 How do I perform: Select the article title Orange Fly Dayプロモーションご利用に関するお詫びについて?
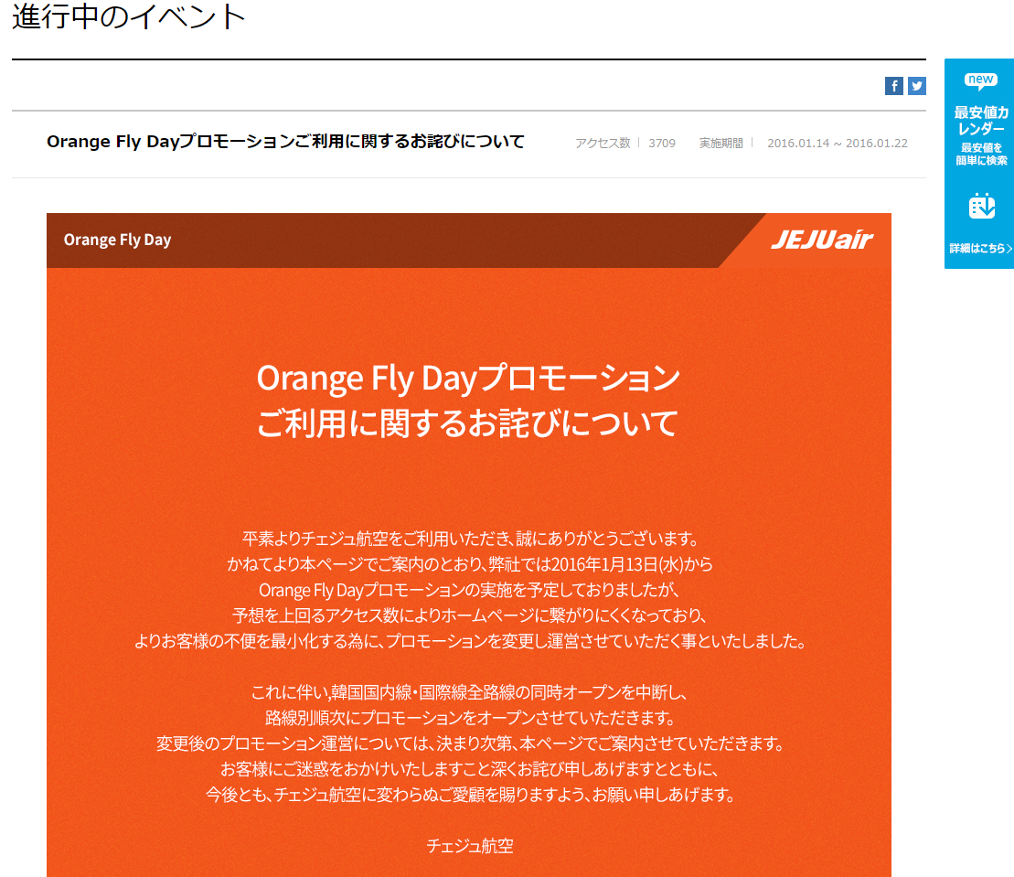pyautogui.click(x=285, y=142)
